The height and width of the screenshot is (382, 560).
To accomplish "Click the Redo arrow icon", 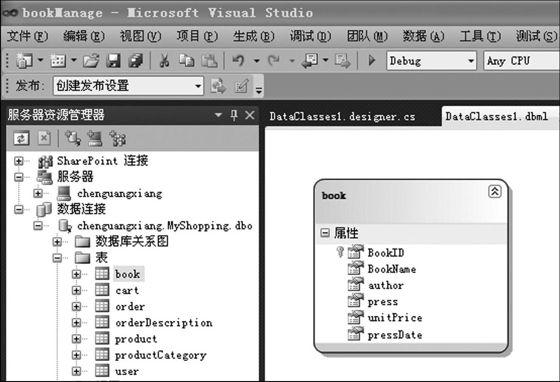I will coord(273,60).
